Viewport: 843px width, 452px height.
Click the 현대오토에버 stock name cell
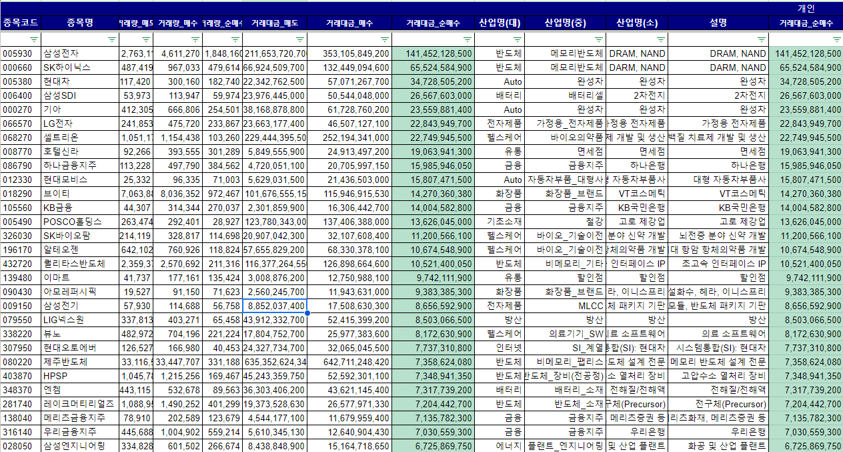tap(81, 348)
